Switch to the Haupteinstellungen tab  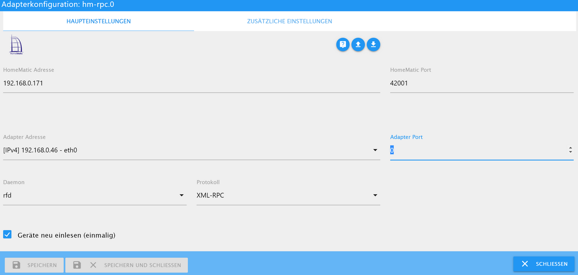click(99, 21)
